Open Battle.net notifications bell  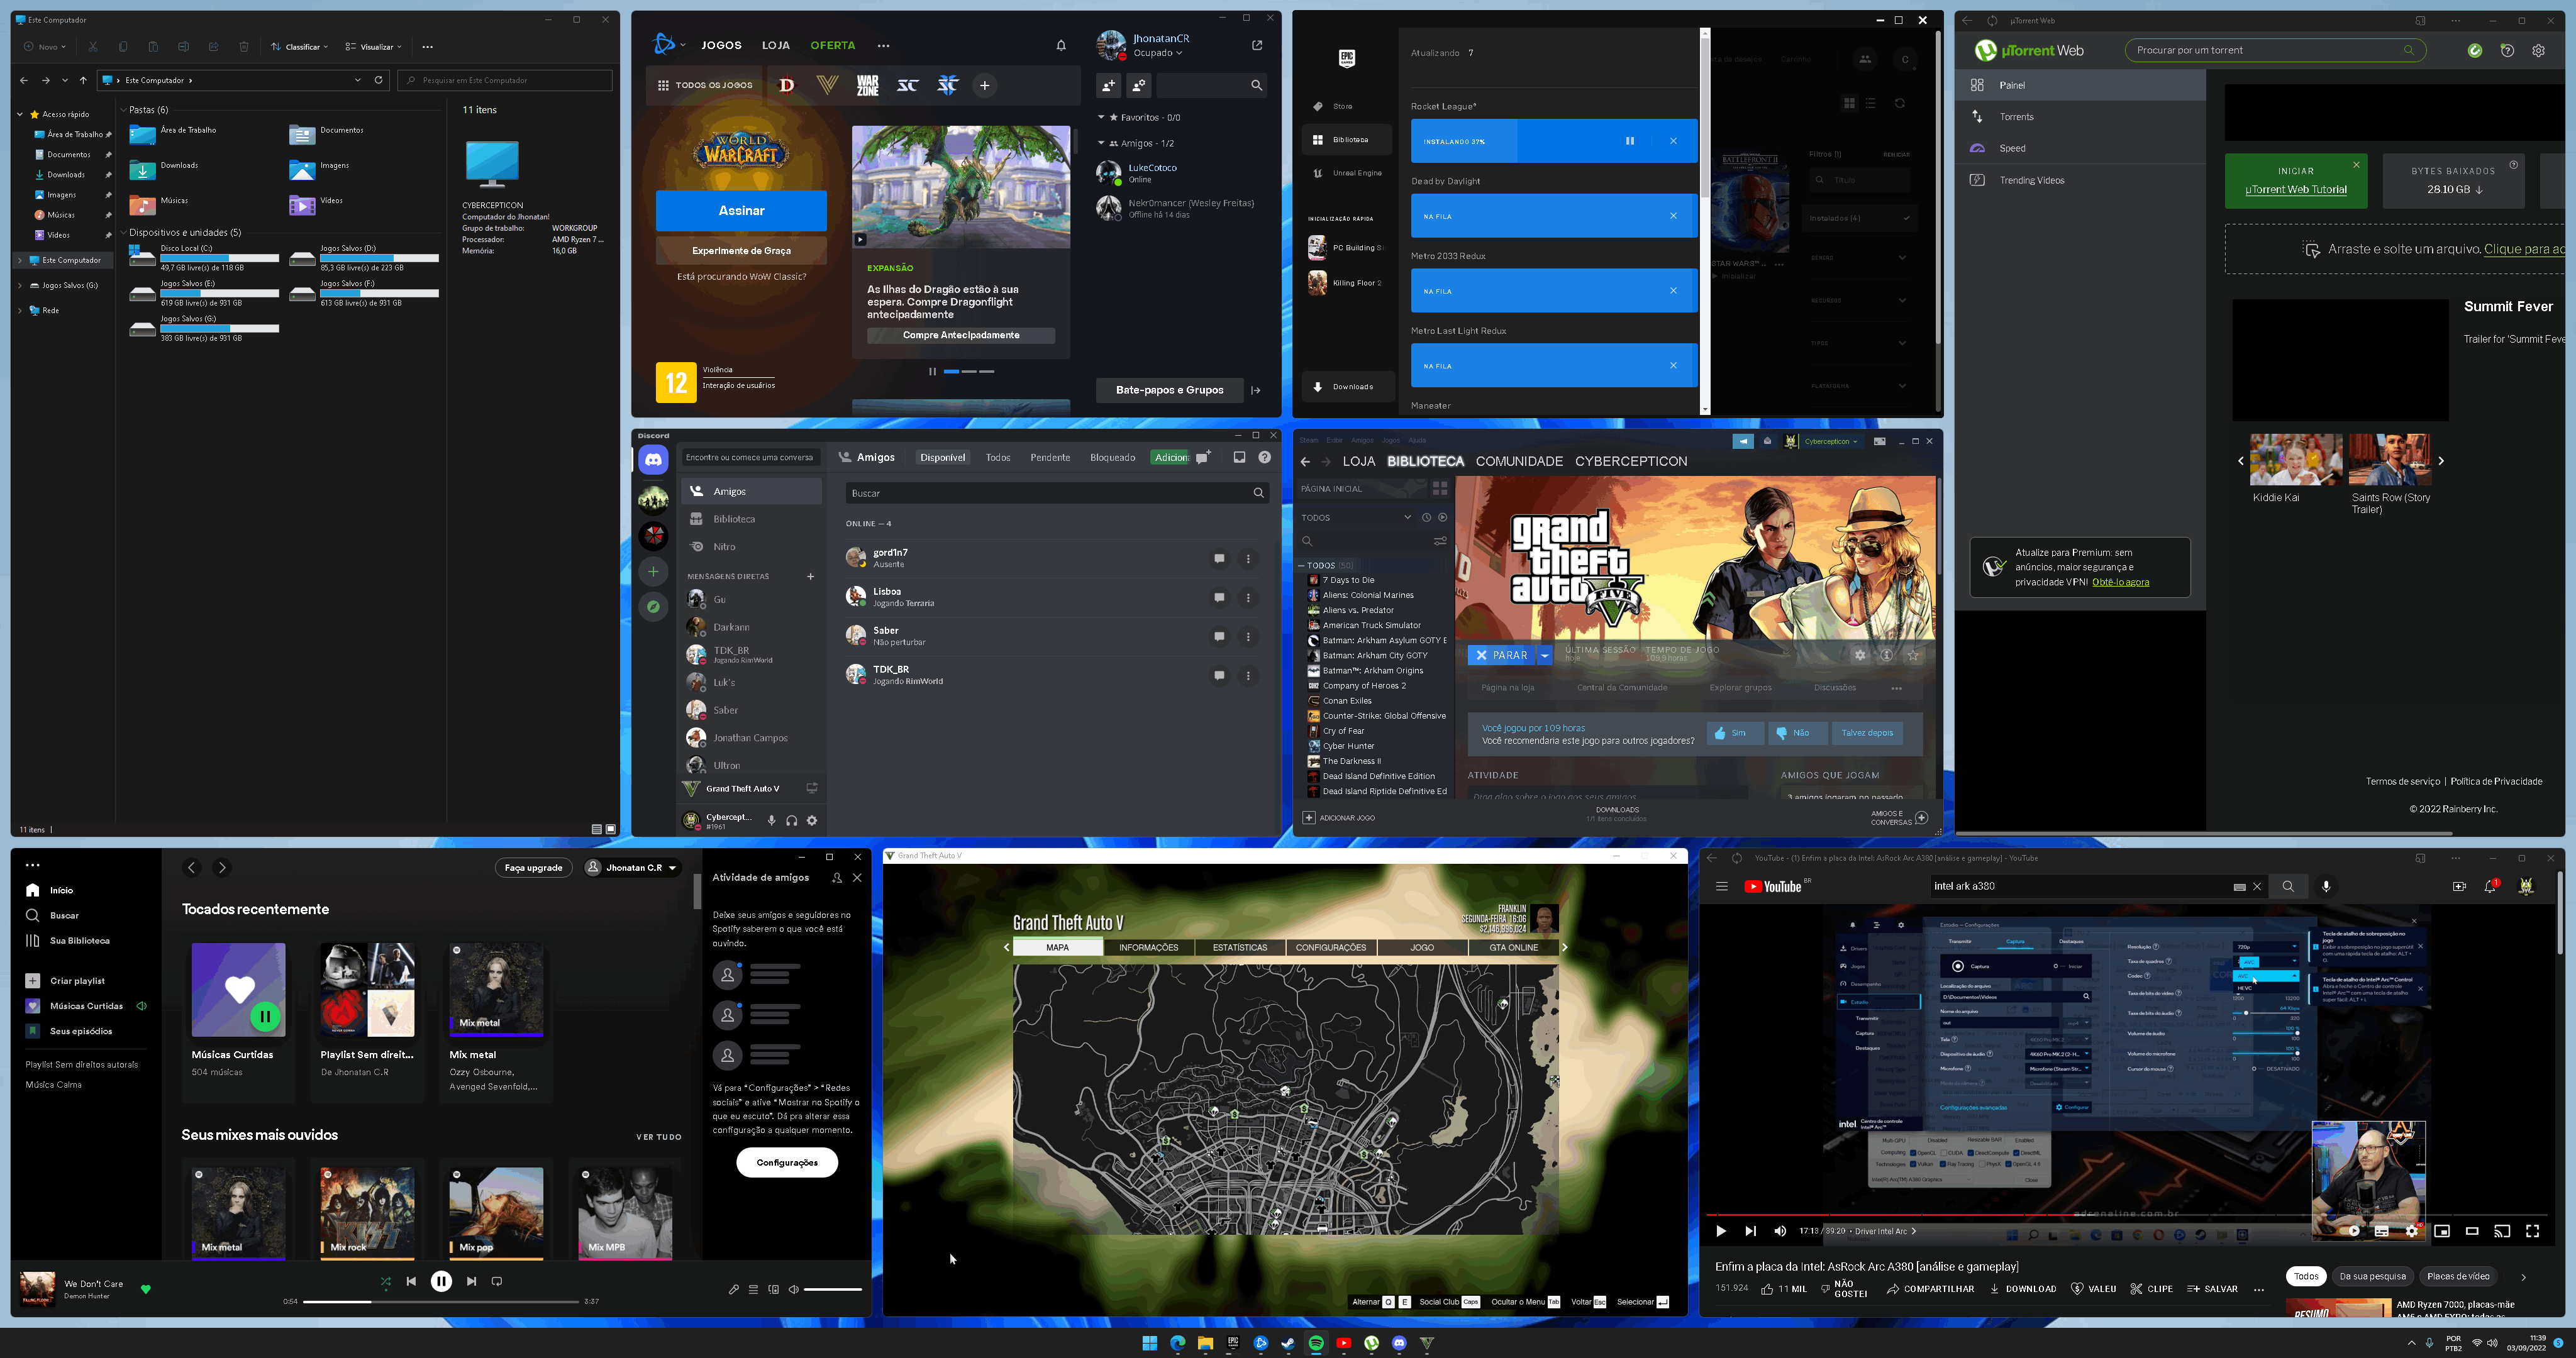[1061, 45]
